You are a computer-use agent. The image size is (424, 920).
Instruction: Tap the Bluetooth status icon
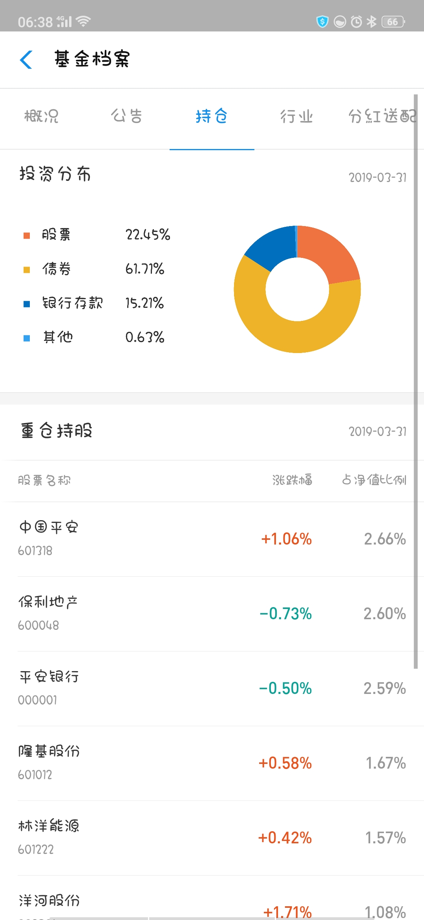tap(371, 22)
